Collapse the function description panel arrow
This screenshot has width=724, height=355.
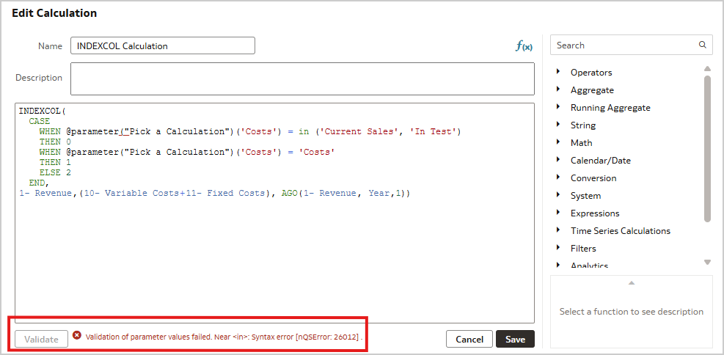click(631, 283)
